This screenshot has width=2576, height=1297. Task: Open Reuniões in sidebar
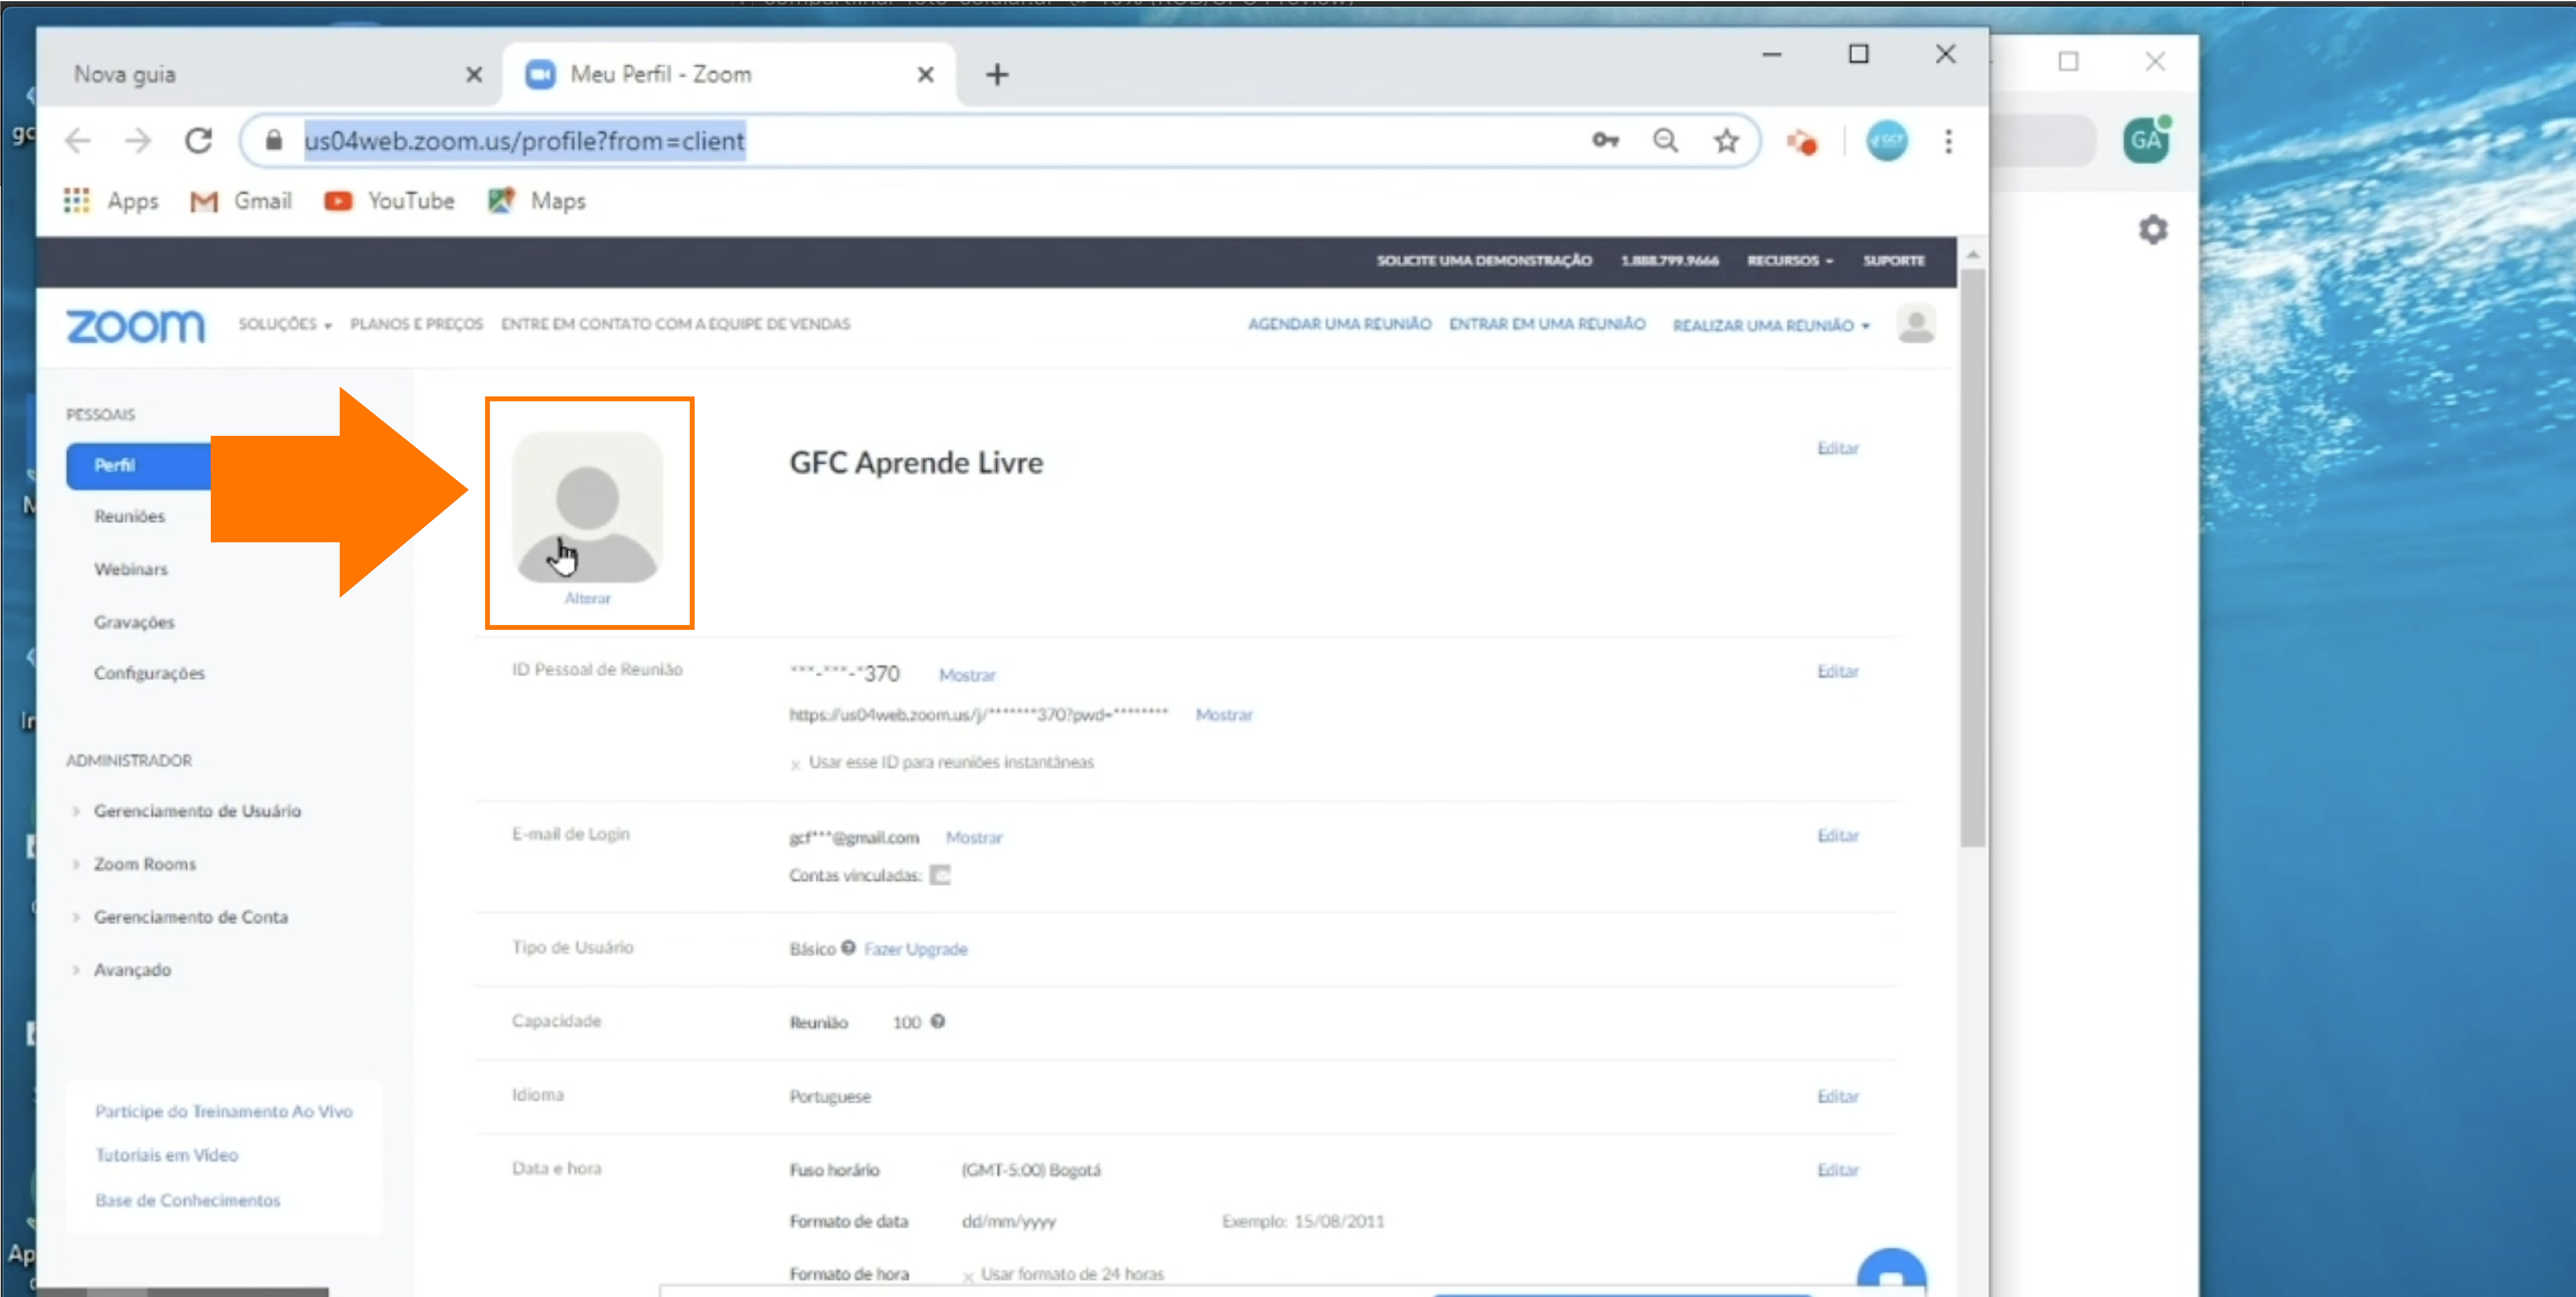[x=130, y=517]
